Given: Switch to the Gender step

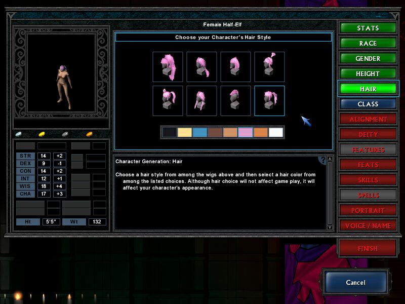Looking at the screenshot, I should (x=368, y=58).
